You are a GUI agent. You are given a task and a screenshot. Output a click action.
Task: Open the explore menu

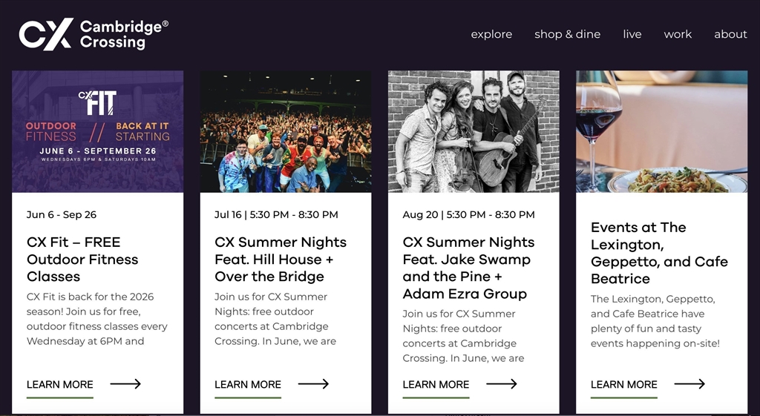tap(491, 34)
